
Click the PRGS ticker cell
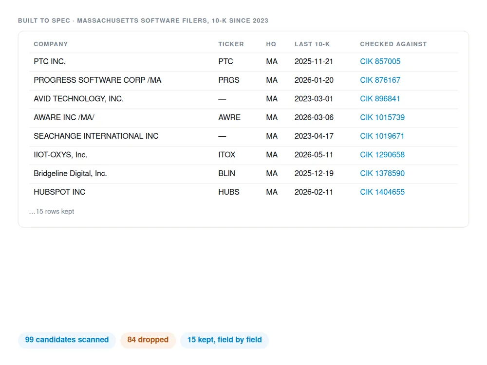[228, 80]
